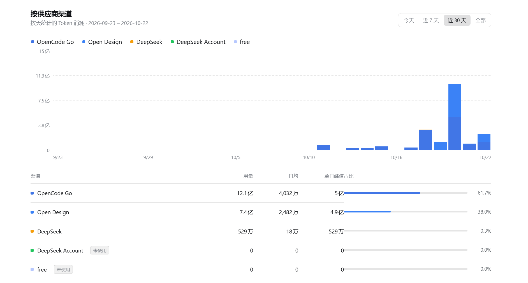
Task: Click the 2,482万 daily average value
Action: click(288, 212)
